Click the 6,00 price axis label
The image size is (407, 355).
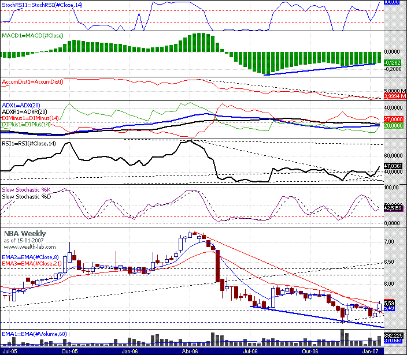389,284
